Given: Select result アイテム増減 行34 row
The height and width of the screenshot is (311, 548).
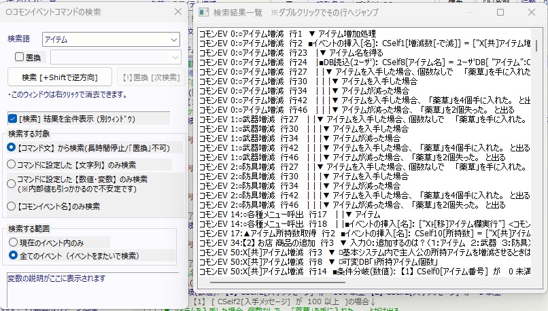Looking at the screenshot, I should click(x=365, y=91).
